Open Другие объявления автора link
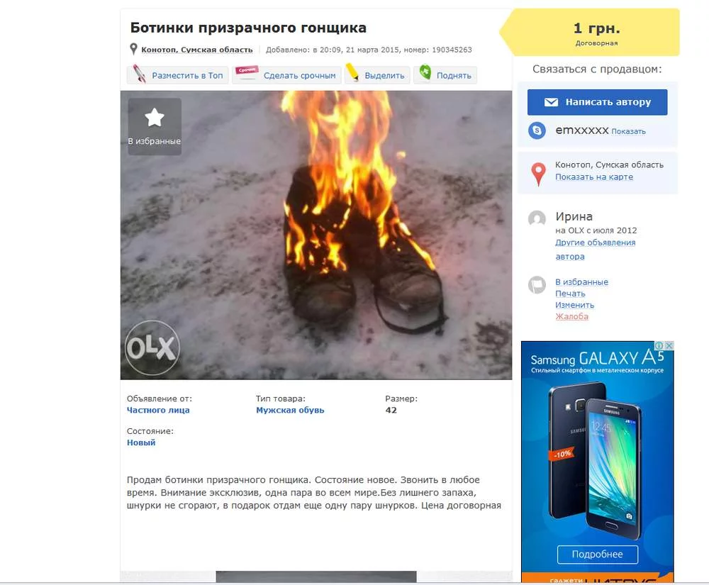Image resolution: width=709 pixels, height=585 pixels. (595, 249)
